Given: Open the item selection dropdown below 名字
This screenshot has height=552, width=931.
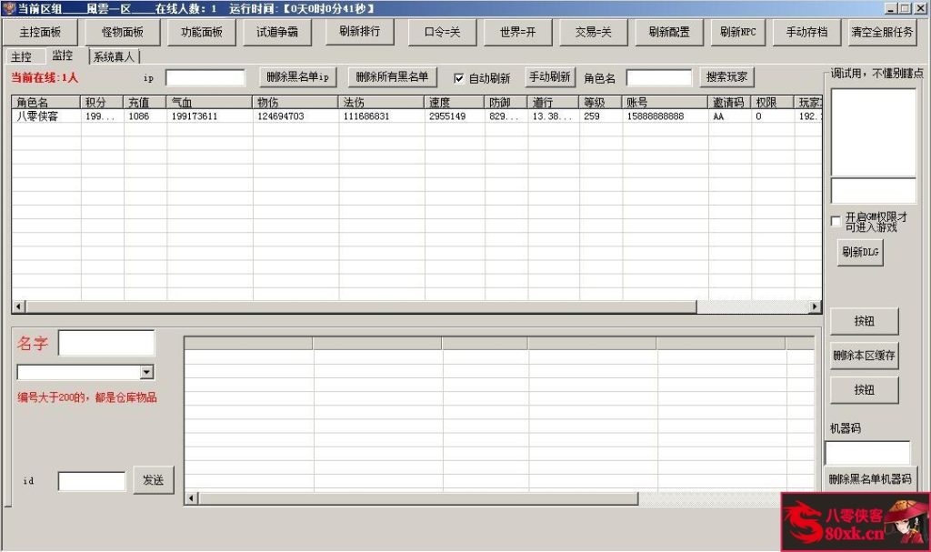Looking at the screenshot, I should point(148,372).
